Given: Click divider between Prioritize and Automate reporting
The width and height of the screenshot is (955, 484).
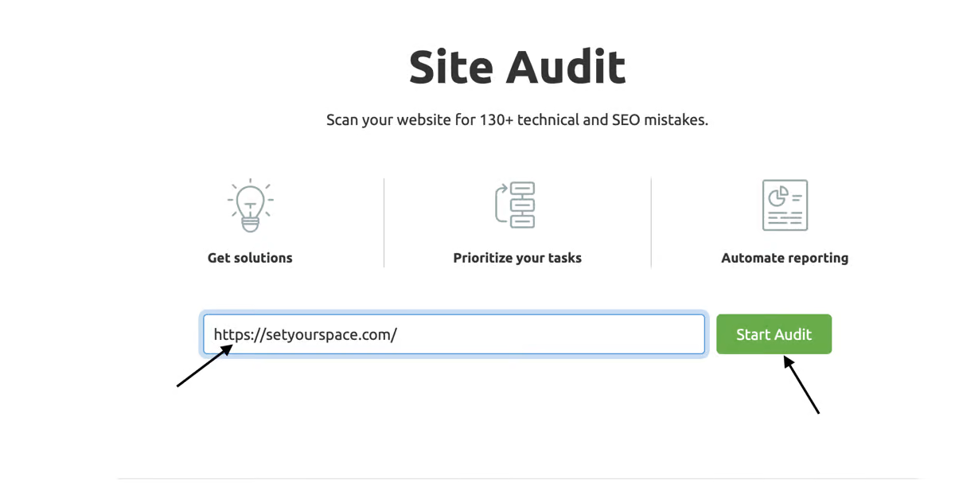Looking at the screenshot, I should [x=651, y=223].
